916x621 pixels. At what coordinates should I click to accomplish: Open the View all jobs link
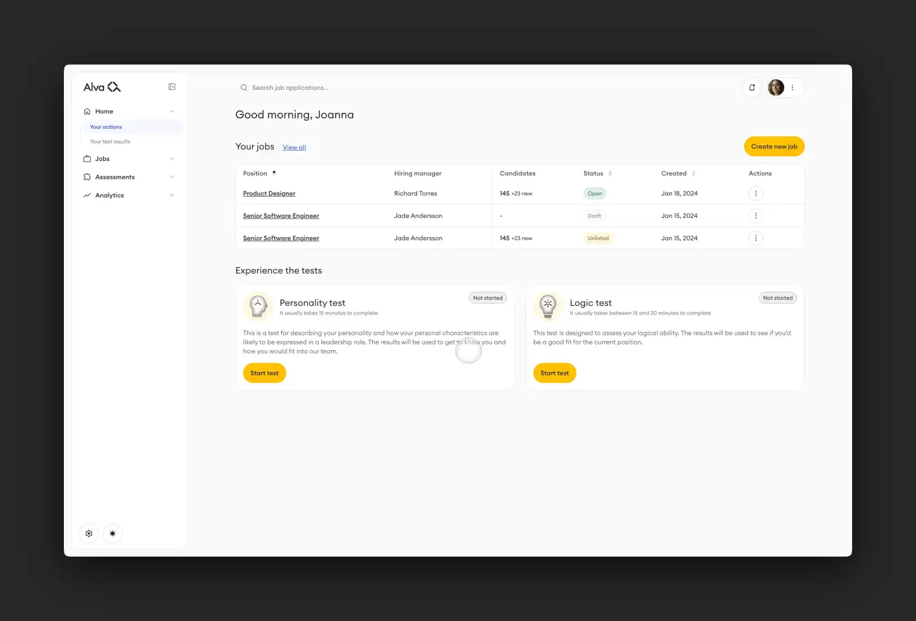point(294,148)
